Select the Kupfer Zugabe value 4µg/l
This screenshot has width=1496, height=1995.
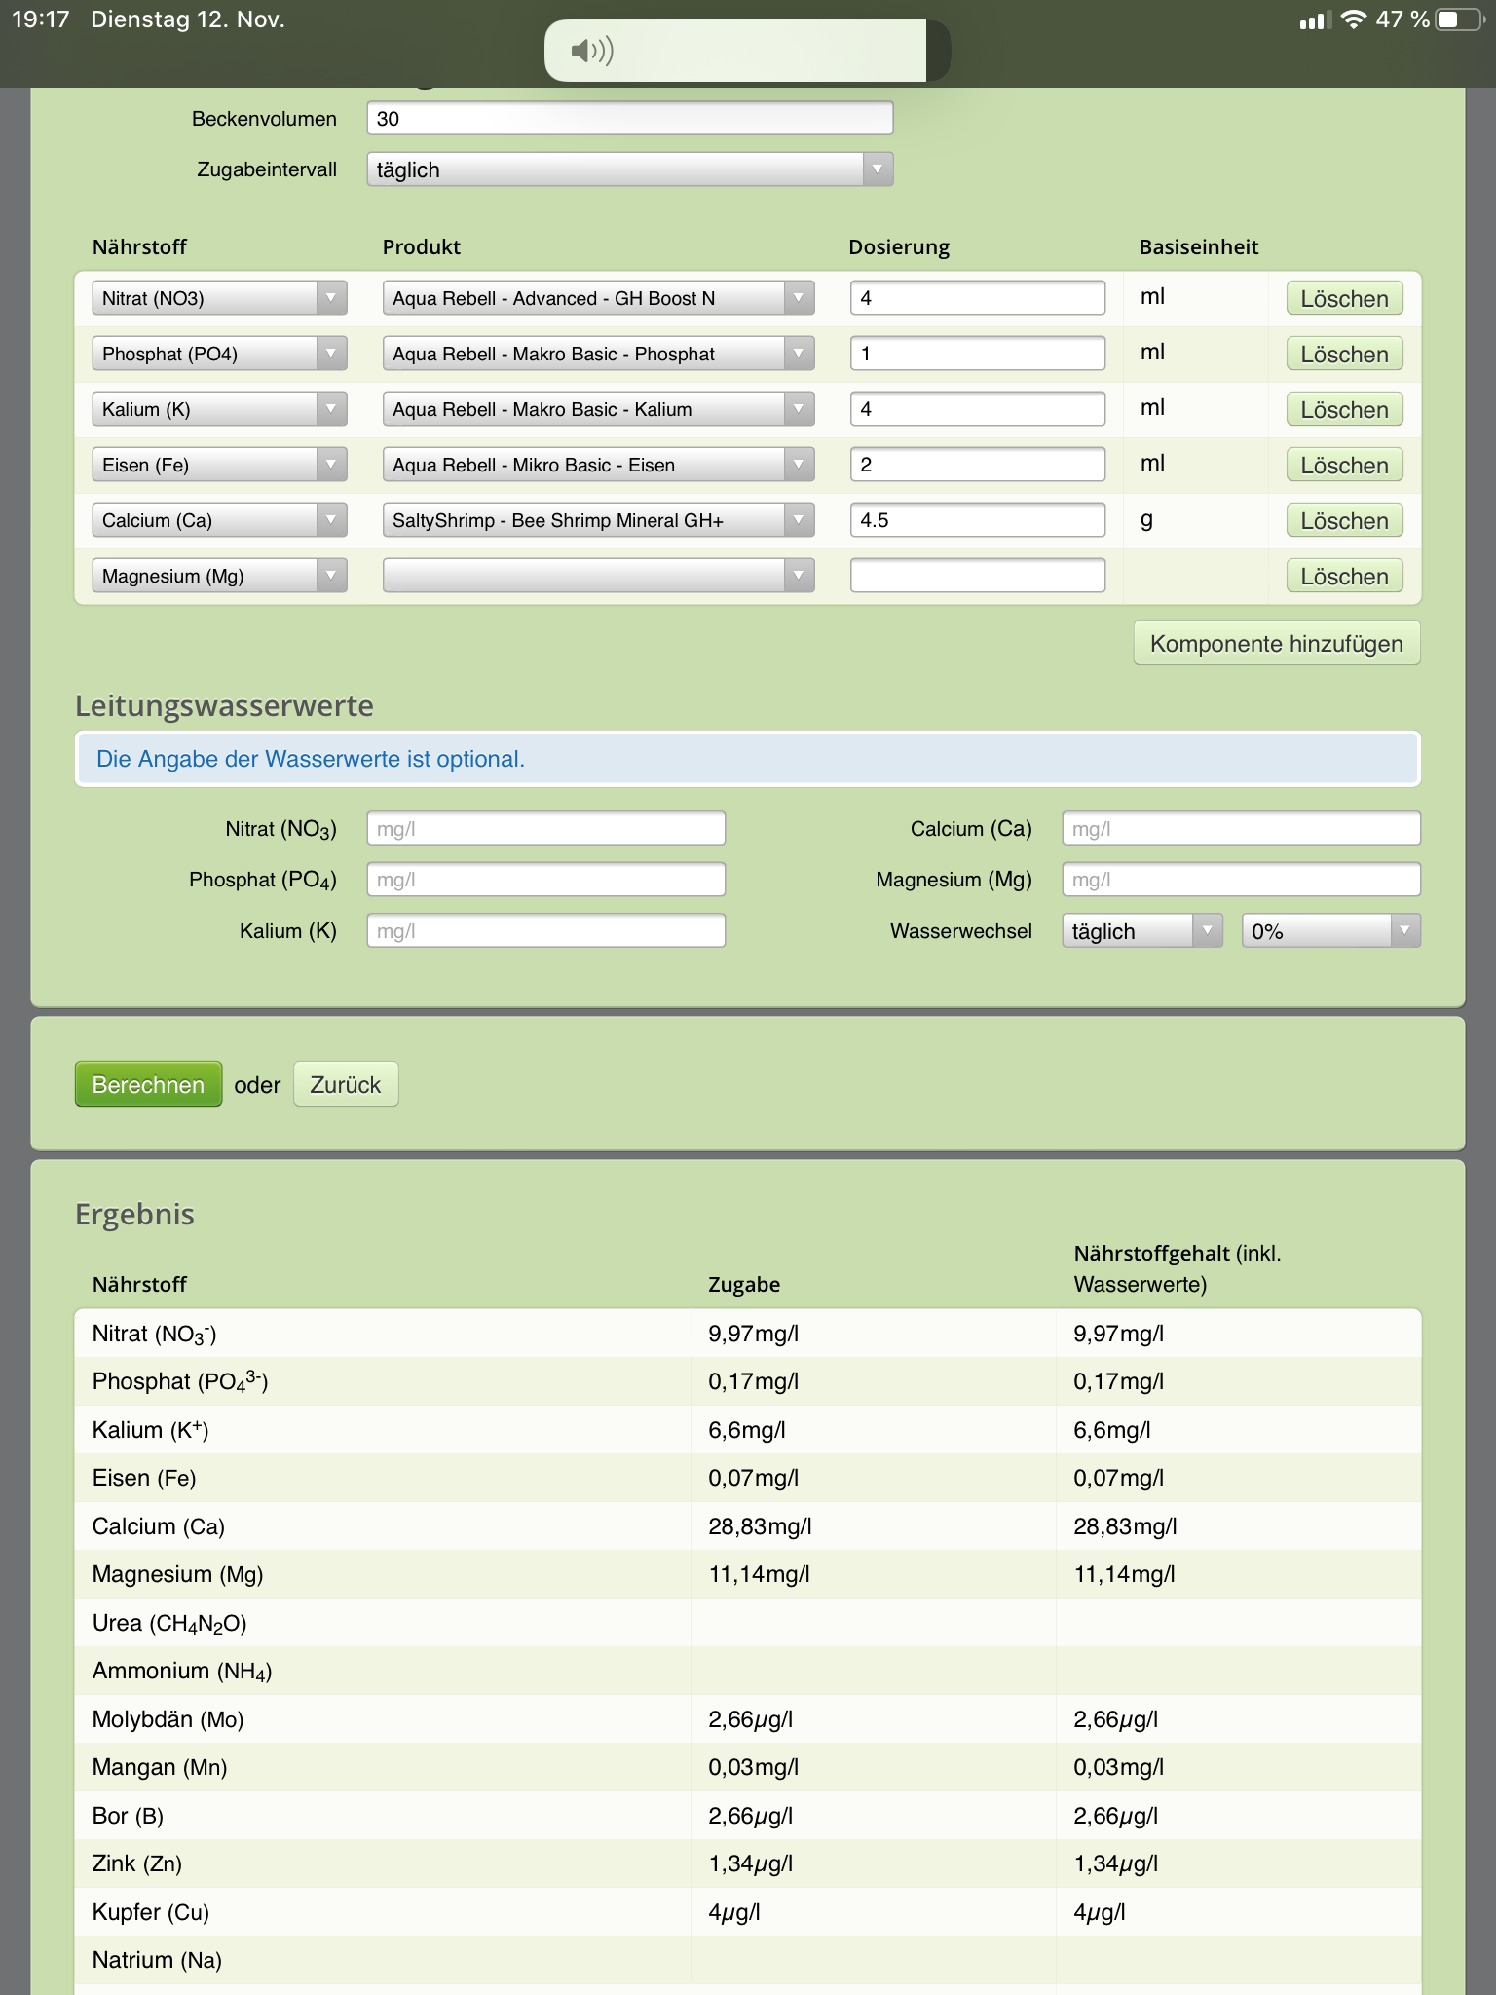[733, 1912]
